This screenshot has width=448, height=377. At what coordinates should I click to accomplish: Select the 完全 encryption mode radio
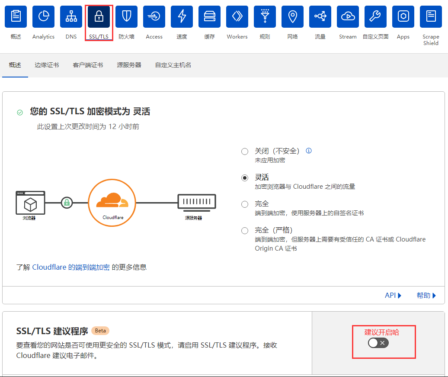245,204
